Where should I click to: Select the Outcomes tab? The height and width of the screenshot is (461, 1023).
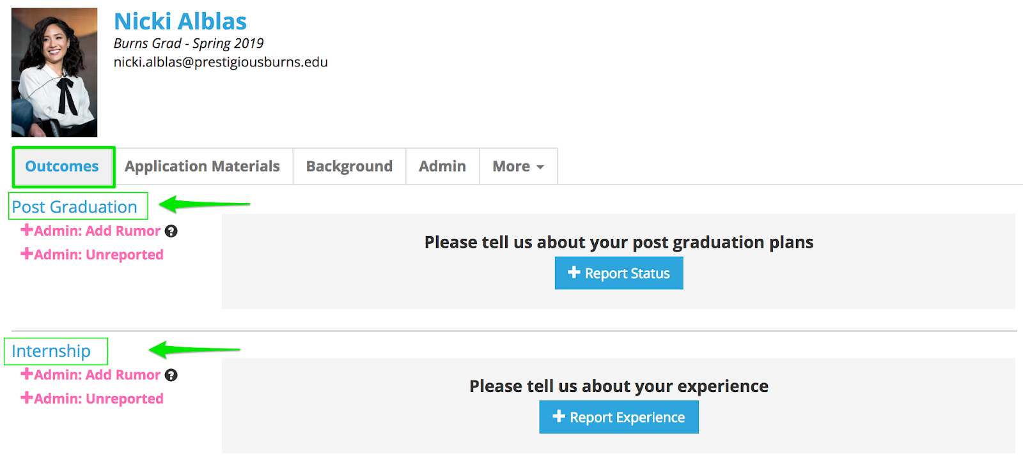coord(62,167)
